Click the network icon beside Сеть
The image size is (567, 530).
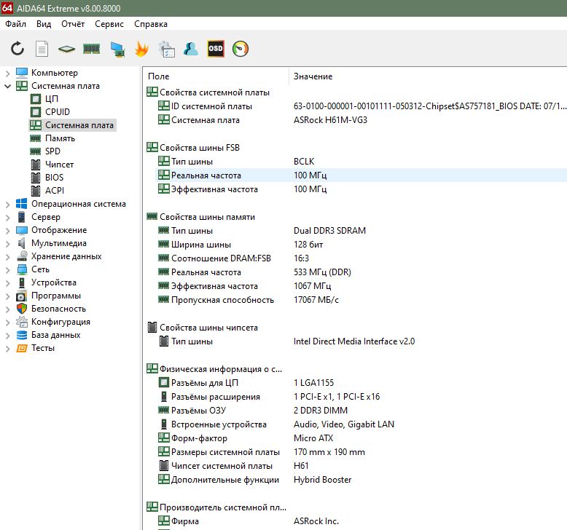(22, 269)
